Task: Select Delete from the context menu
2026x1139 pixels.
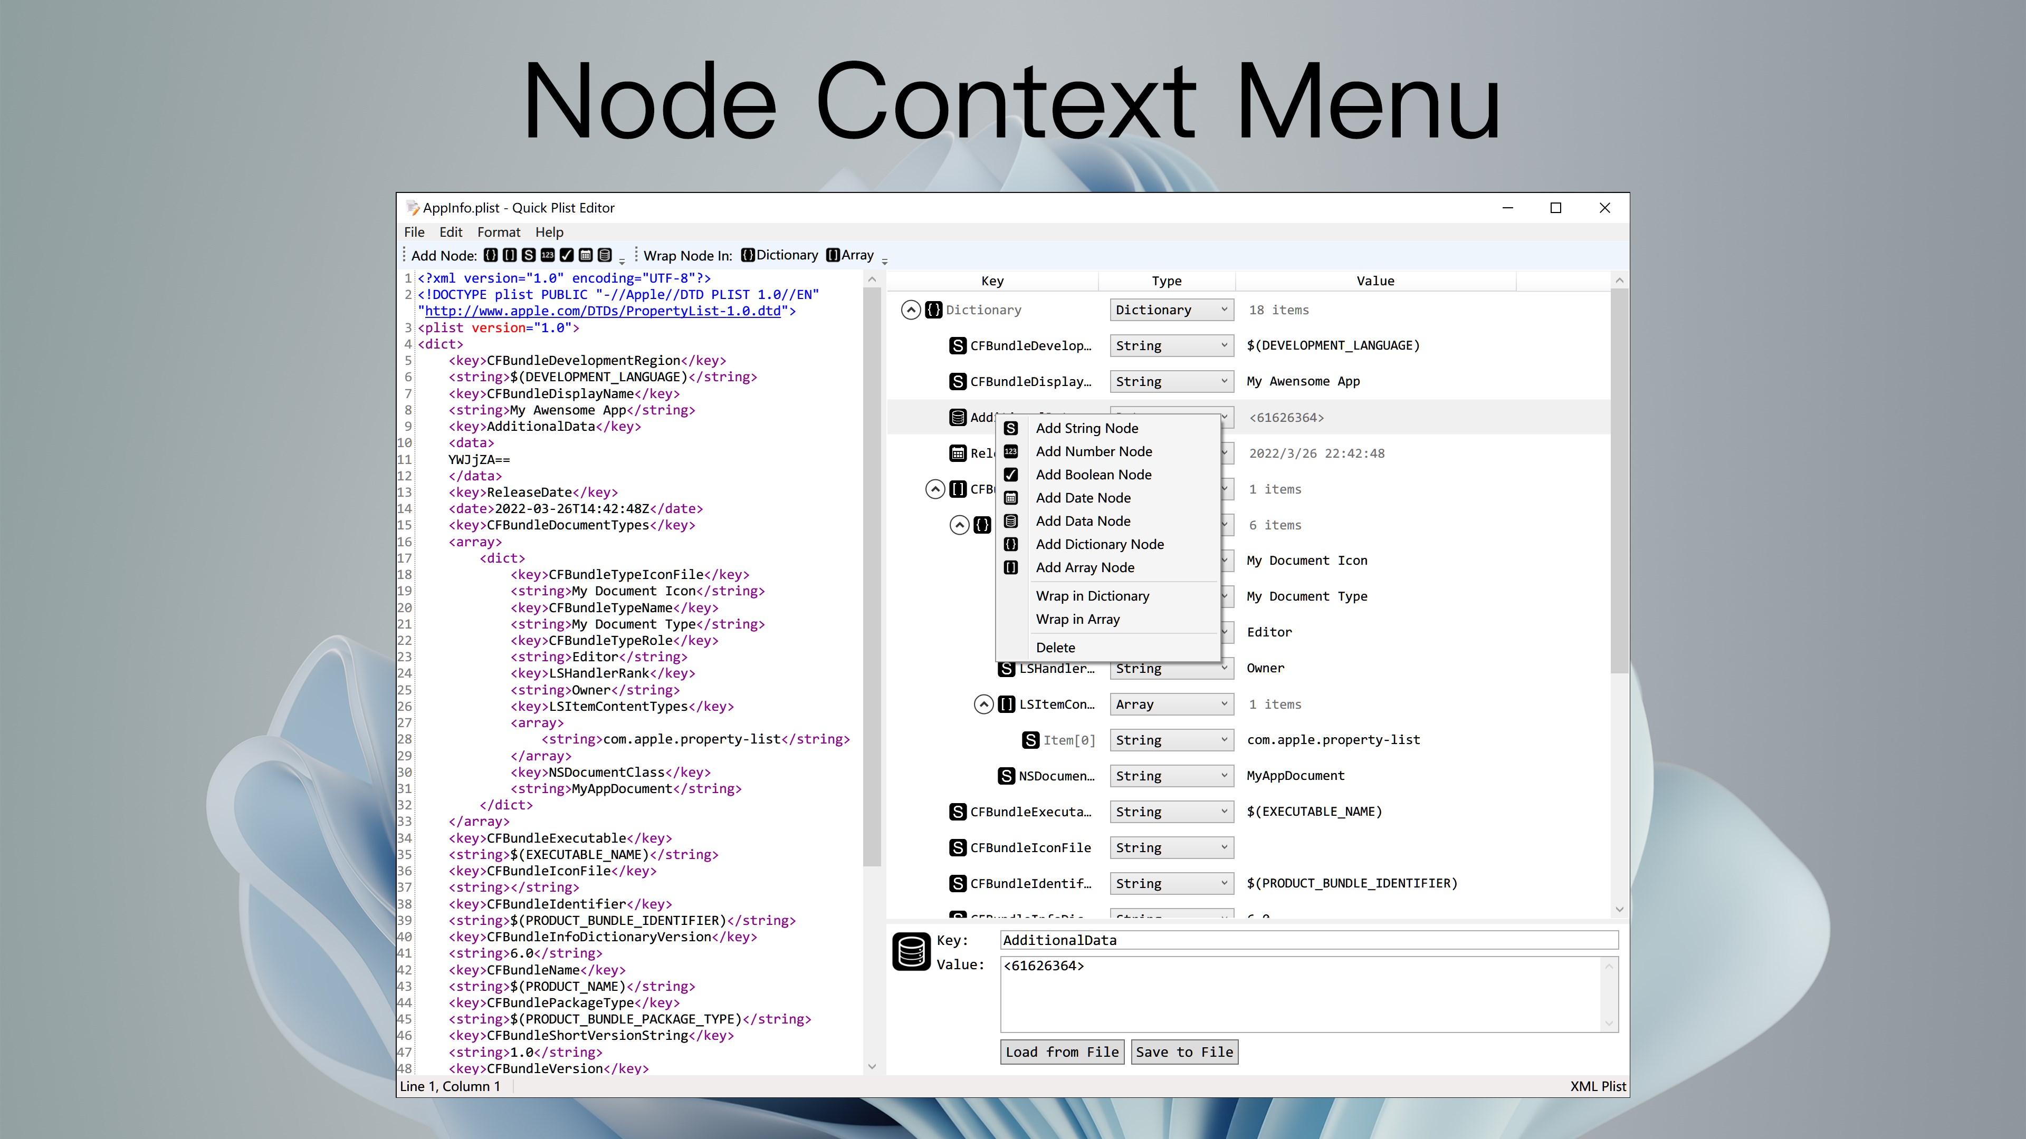Action: coord(1055,648)
